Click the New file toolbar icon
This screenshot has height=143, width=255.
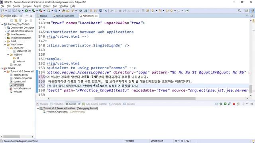(x=3, y=11)
